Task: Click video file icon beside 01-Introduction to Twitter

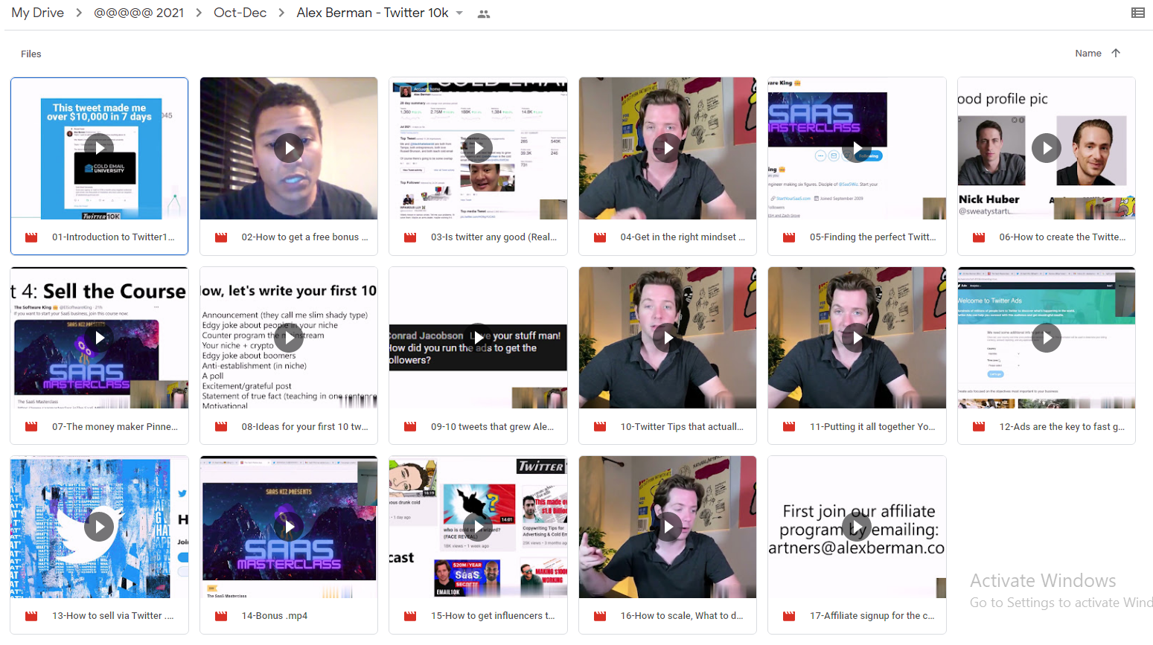Action: tap(31, 237)
